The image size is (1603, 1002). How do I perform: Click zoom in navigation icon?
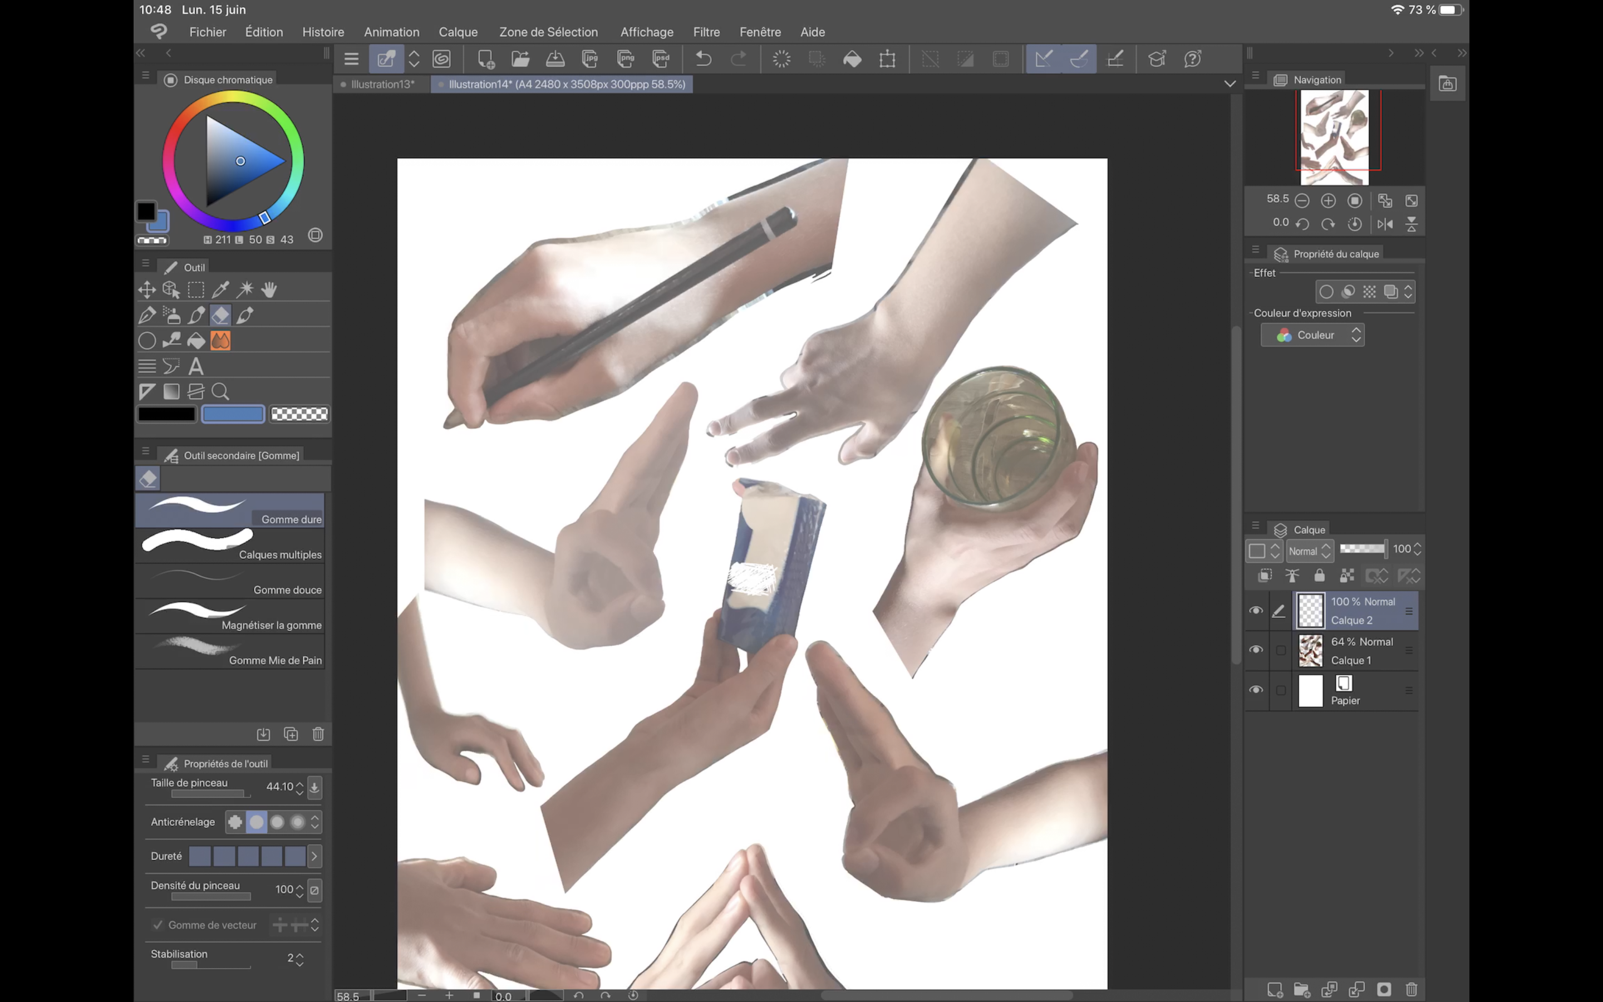click(x=1327, y=200)
